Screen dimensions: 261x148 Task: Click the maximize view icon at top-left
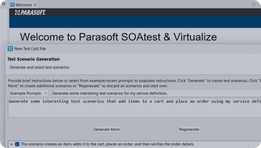click(4, 4)
